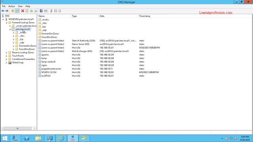Click the second-to-last new record toolbar icon
Screen dimensions: 253x142
tap(55, 11)
